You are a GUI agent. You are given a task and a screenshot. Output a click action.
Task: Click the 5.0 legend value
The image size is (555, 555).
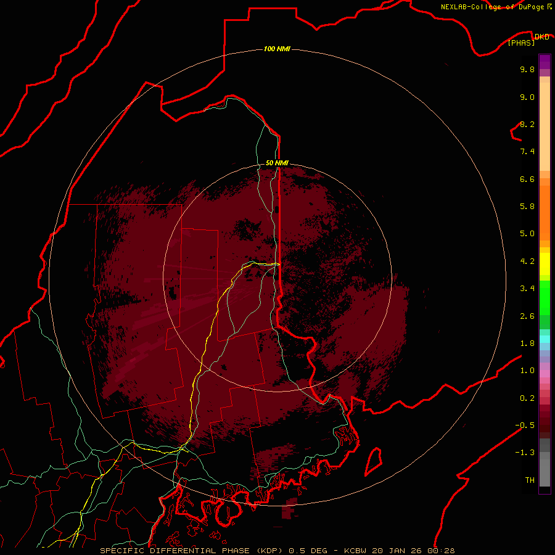527,234
